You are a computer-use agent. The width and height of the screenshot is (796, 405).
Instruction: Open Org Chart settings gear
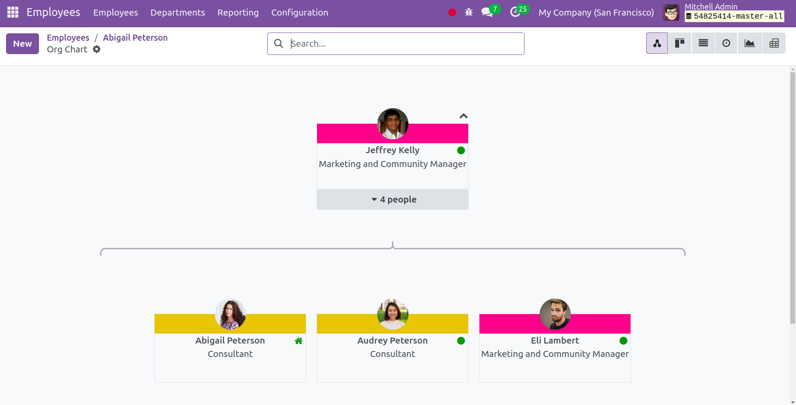click(x=97, y=49)
